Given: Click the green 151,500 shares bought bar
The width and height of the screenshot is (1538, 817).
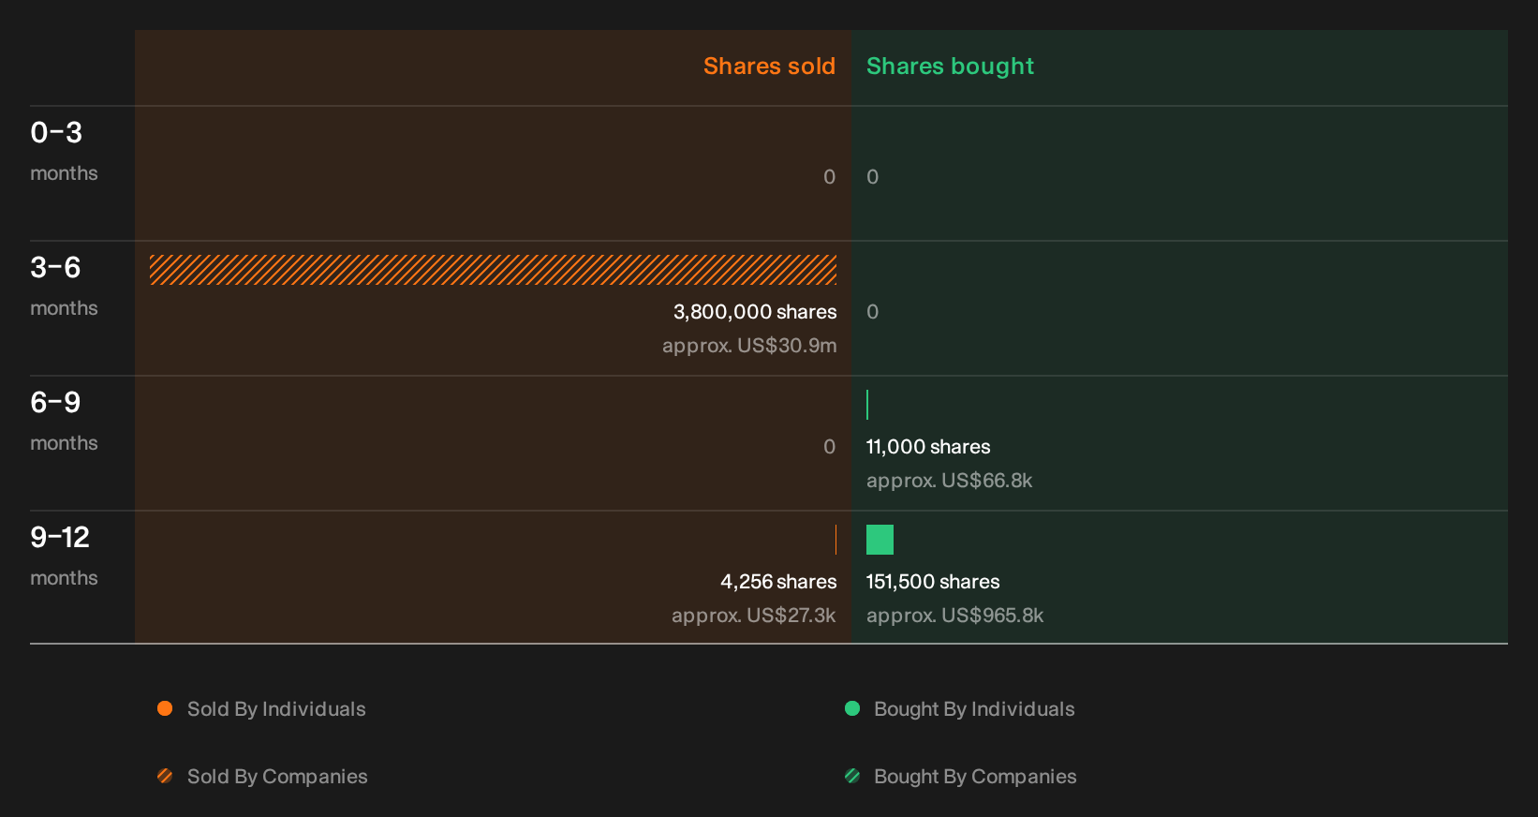Looking at the screenshot, I should (880, 540).
